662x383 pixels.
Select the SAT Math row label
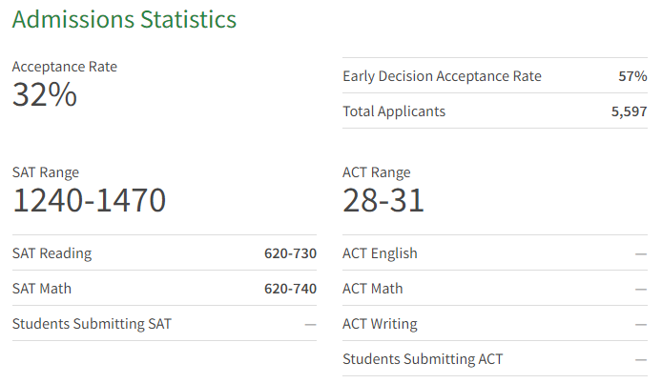coord(42,289)
